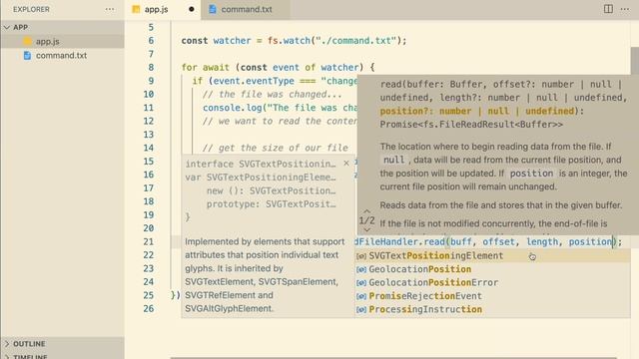Image resolution: width=639 pixels, height=359 pixels.
Task: Click the 'position' argument on line 21
Action: [590, 241]
